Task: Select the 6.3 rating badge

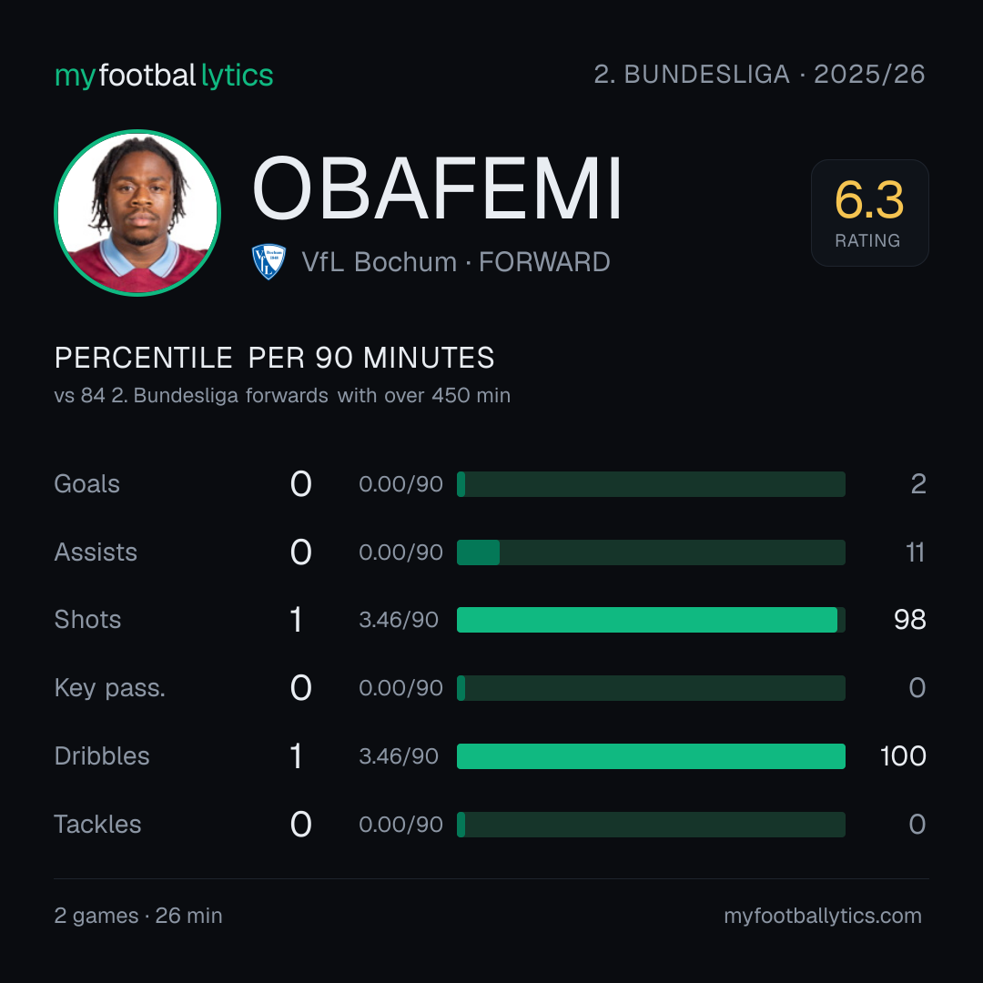Action: pos(869,212)
